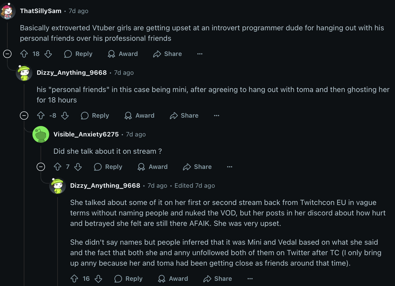
Task: Collapse Visible_Anxiety6275's comment thread
Action: point(41,167)
